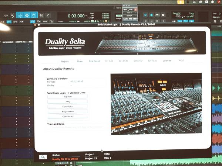
Task: Open the main counter format dropdown arrow
Action: (x=86, y=15)
